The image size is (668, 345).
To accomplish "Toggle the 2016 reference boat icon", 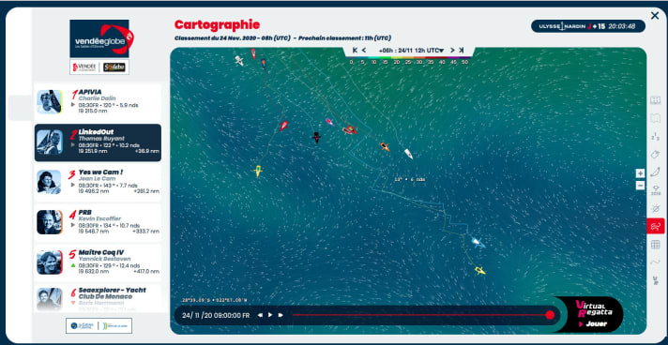I will pos(655,190).
